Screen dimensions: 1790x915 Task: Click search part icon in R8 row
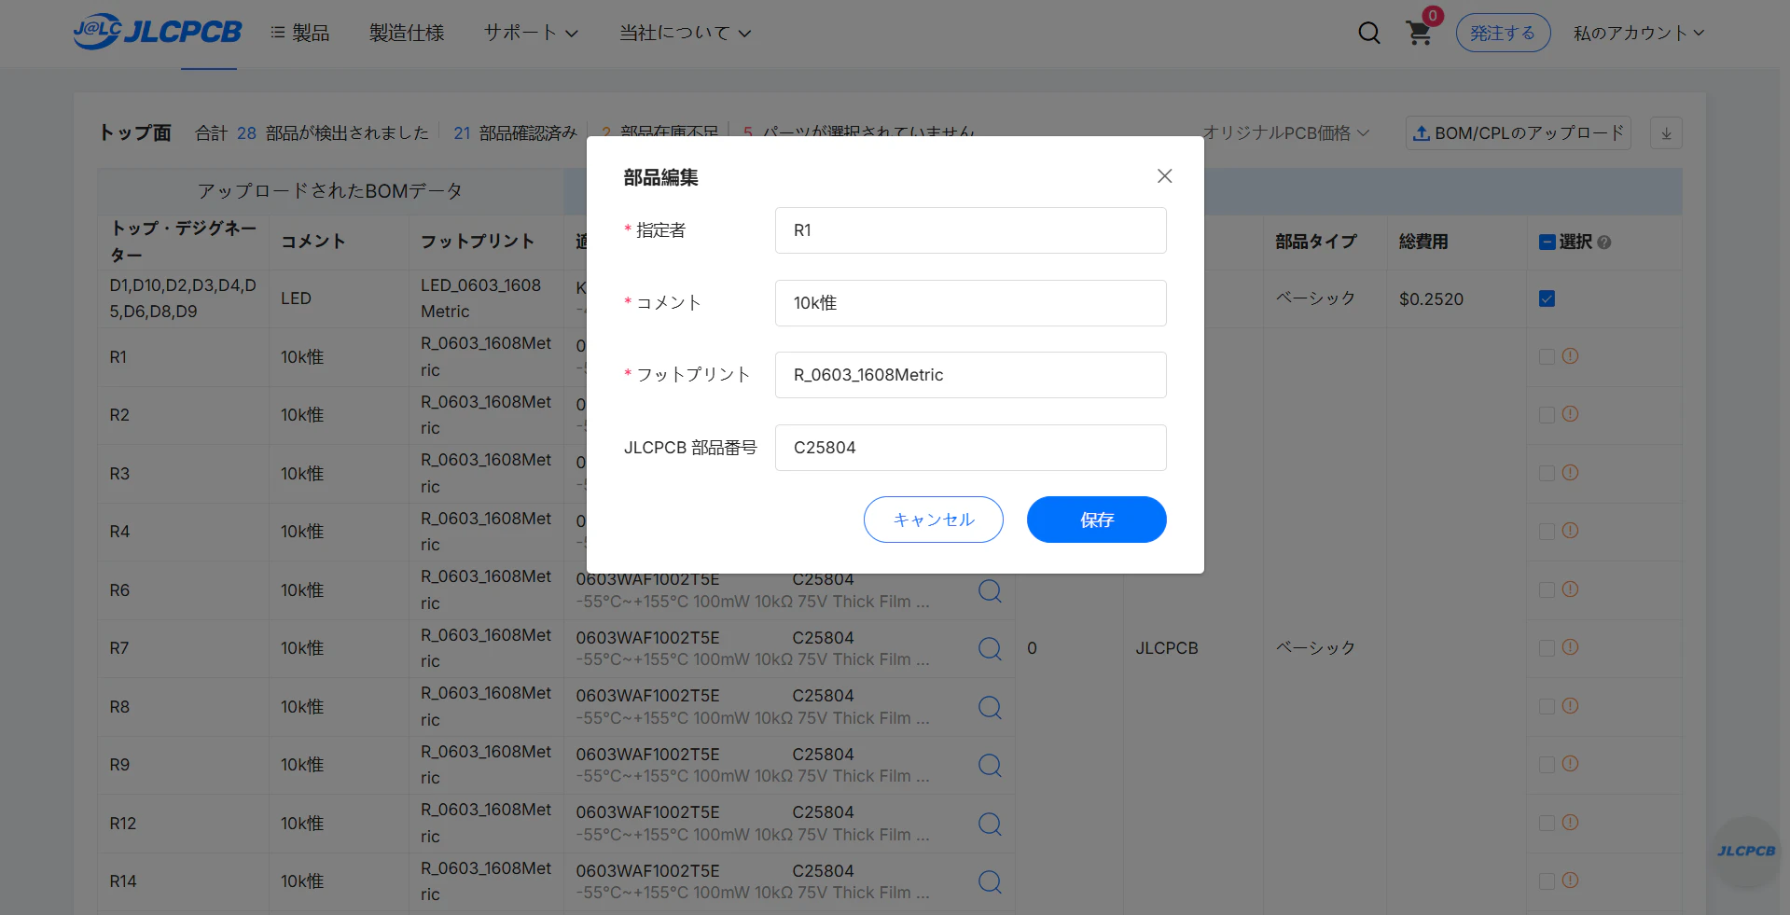[x=990, y=707]
